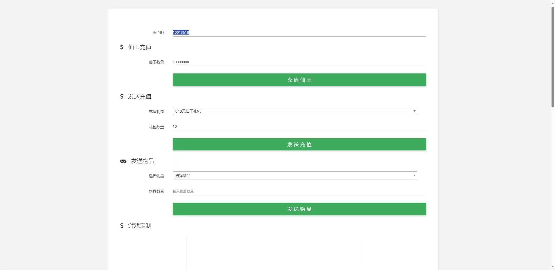Open the 充值礼包 gift package dropdown

tap(294, 111)
